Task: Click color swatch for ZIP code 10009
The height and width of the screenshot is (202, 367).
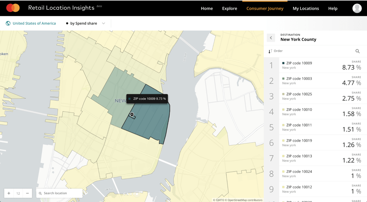Action: pos(283,63)
